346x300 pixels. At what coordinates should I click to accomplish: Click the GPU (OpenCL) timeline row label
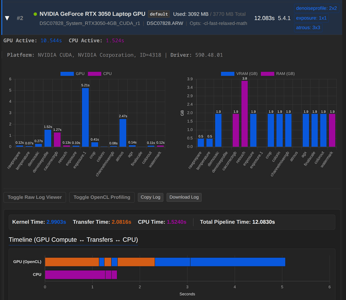tap(27, 262)
